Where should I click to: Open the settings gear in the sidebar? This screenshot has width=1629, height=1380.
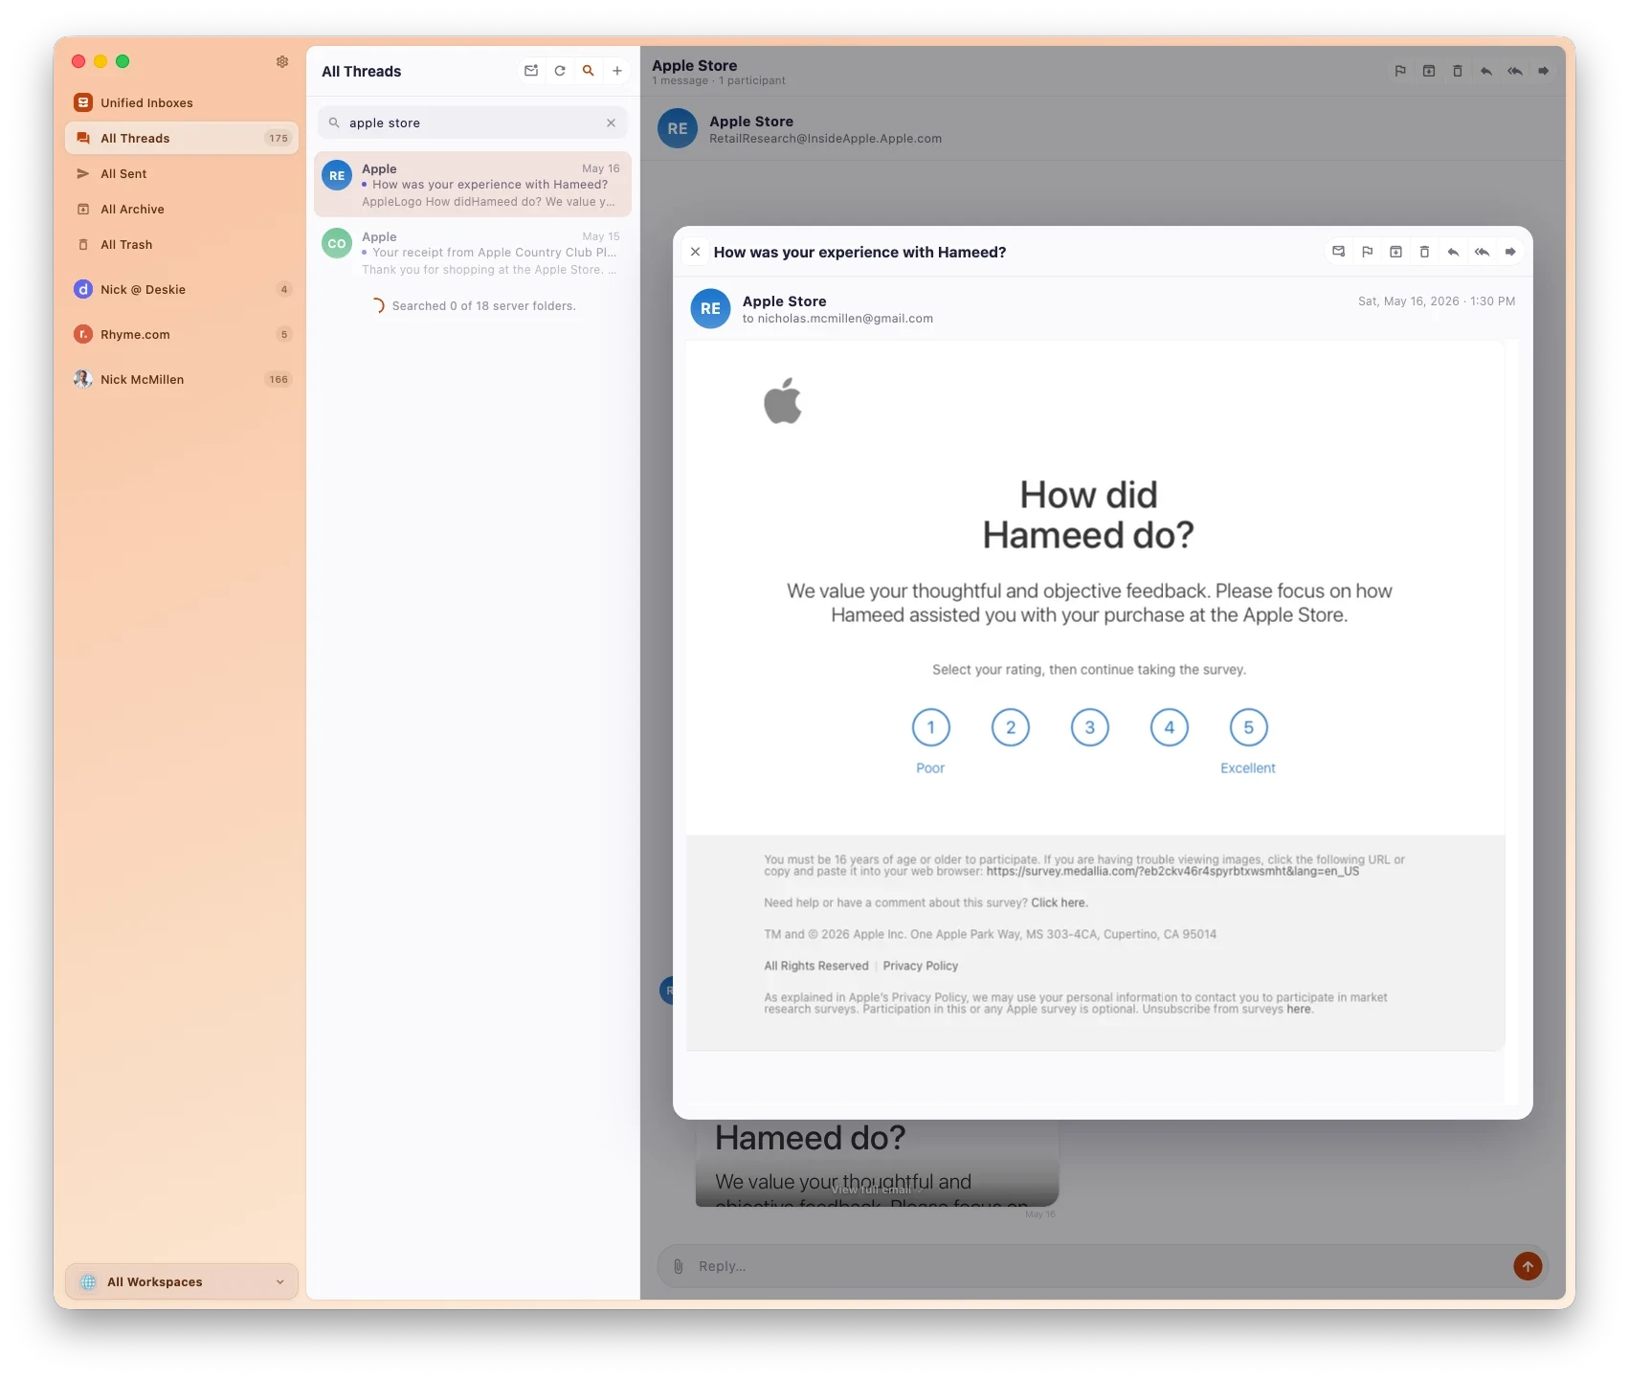[x=282, y=61]
